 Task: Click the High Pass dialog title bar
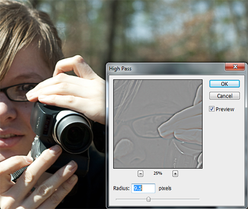coord(165,69)
